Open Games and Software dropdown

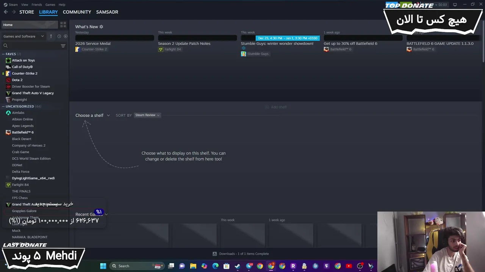(x=23, y=36)
